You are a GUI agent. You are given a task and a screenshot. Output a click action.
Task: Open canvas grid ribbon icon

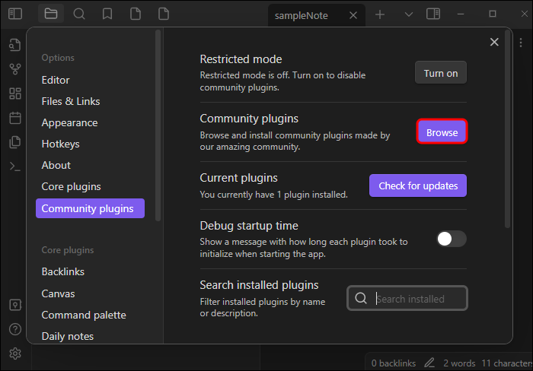tap(15, 94)
